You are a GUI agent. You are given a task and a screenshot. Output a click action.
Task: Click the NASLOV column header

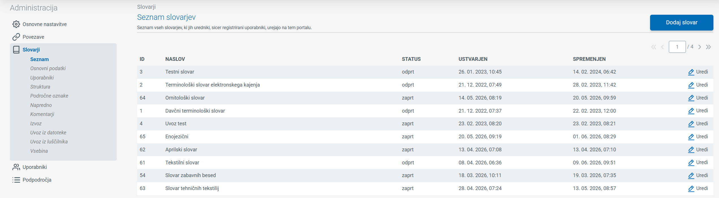(175, 59)
